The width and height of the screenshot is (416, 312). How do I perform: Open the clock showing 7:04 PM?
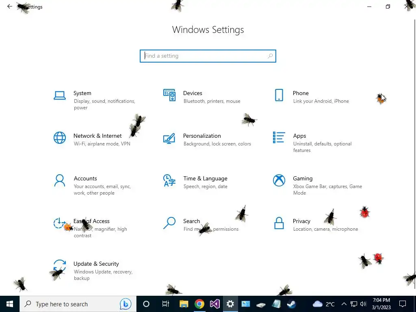pyautogui.click(x=381, y=304)
